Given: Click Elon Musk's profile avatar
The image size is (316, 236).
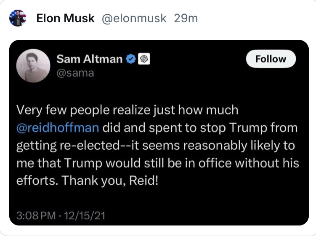Looking at the screenshot, I should [x=18, y=18].
